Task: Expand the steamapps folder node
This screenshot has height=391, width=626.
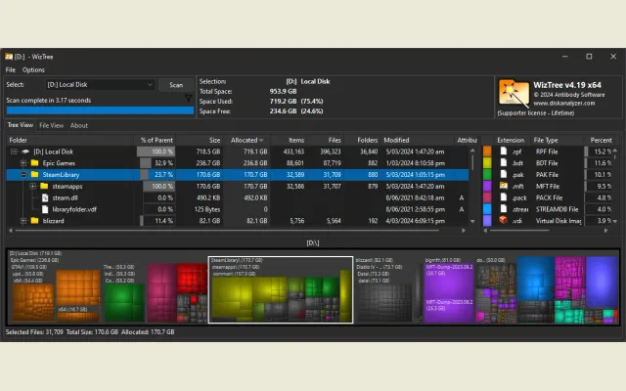Action: (33, 187)
